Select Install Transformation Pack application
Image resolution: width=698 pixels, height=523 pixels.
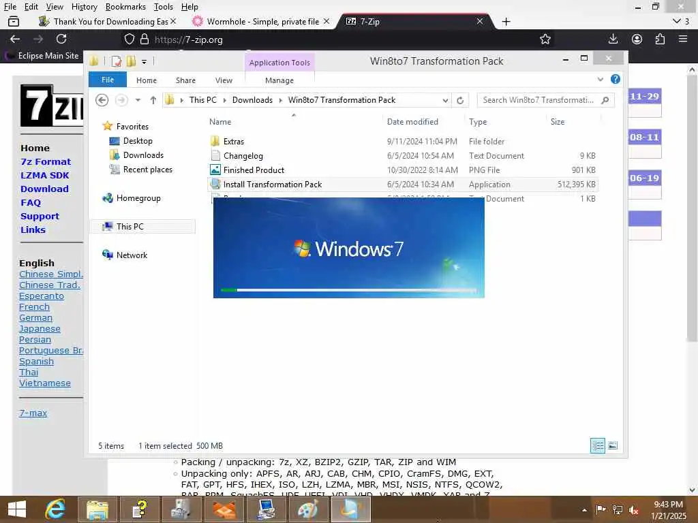pyautogui.click(x=273, y=184)
